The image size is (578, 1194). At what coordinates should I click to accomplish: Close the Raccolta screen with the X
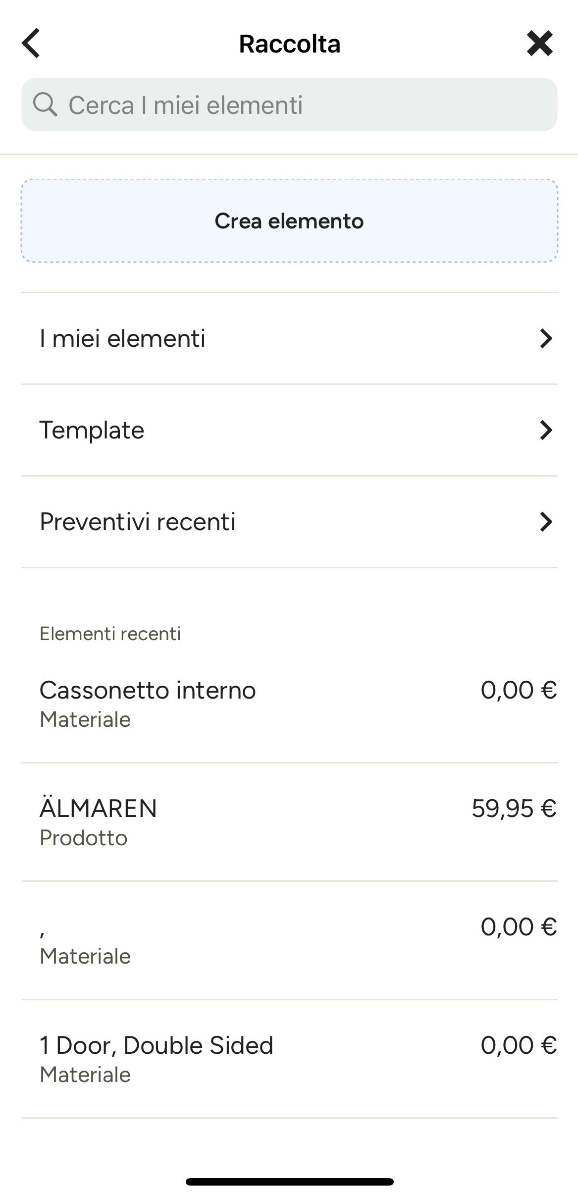coord(539,43)
